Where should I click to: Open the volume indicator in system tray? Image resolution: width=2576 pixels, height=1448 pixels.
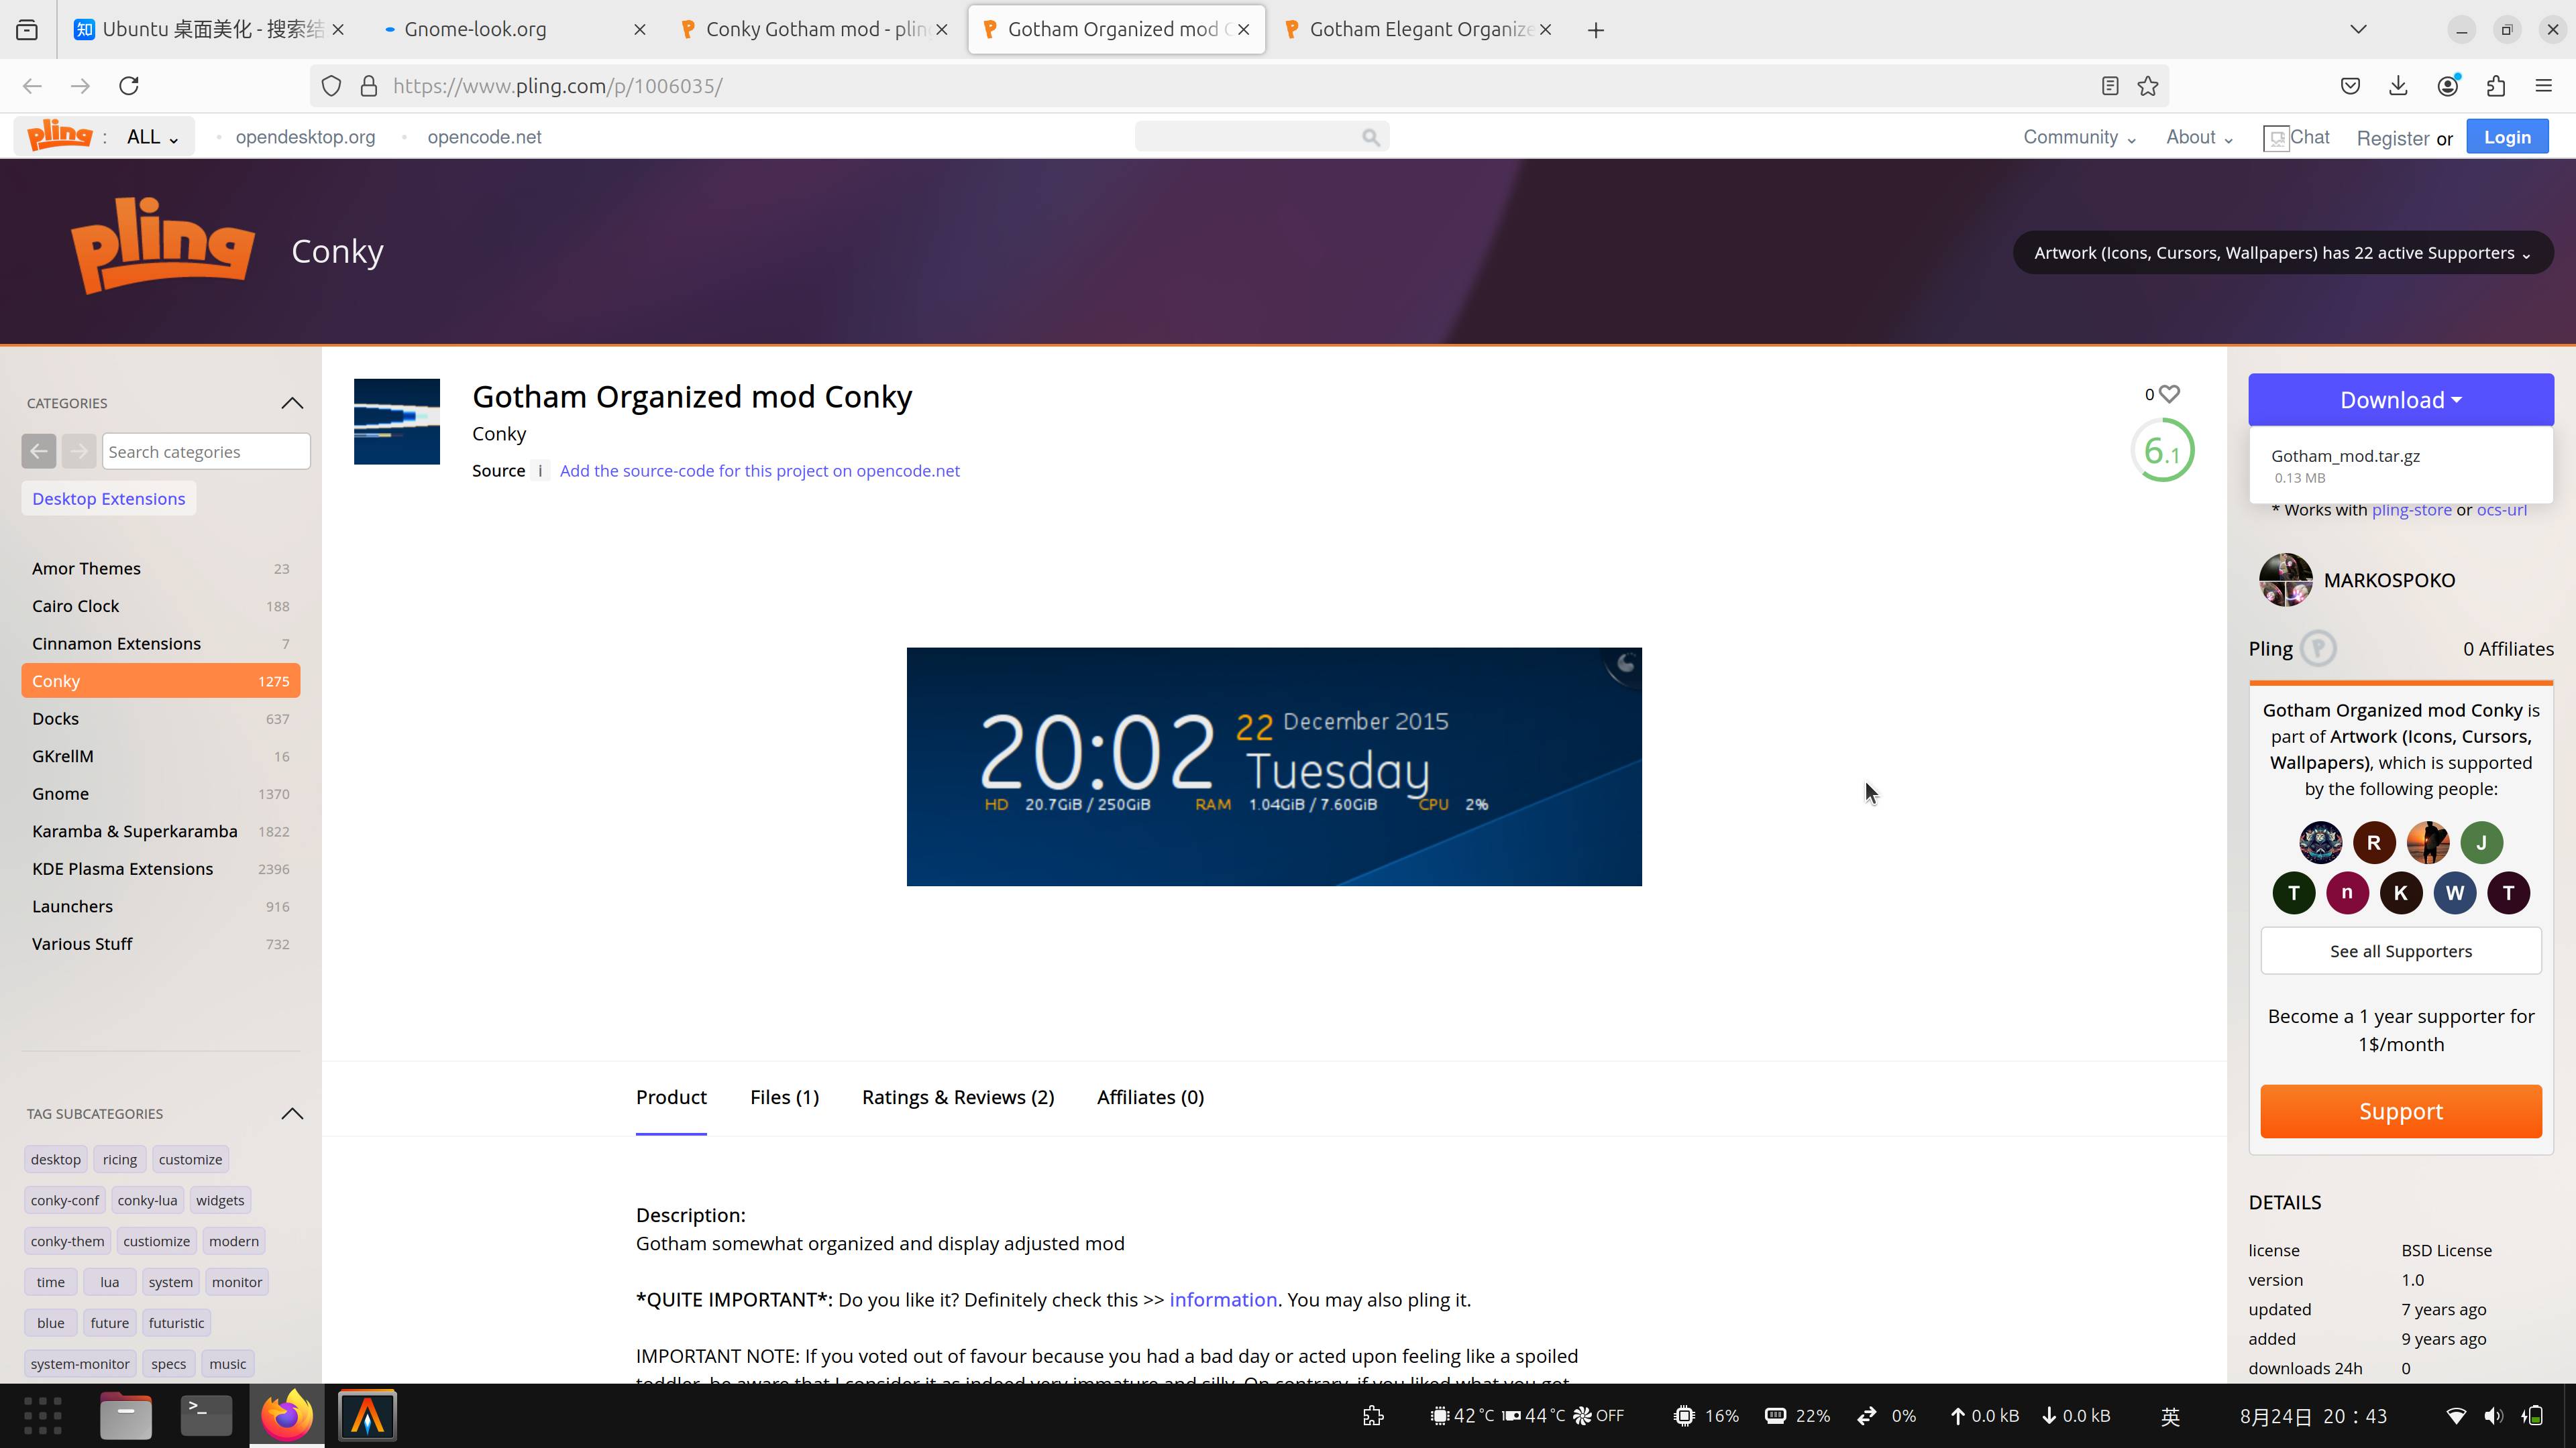pos(2494,1416)
